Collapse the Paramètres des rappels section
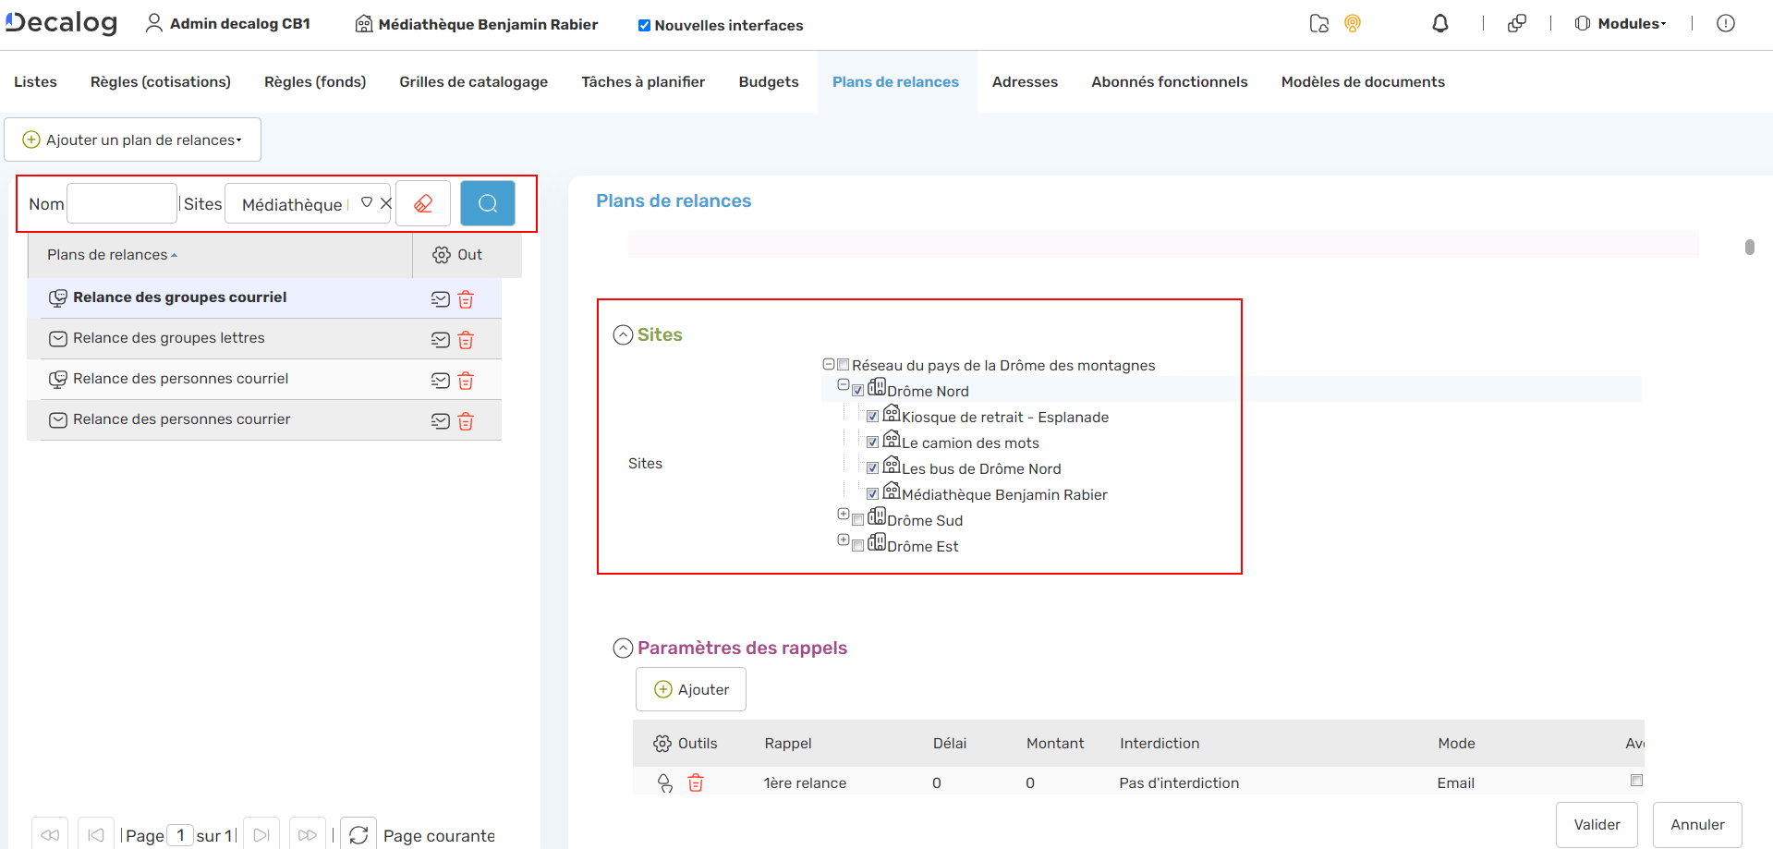Viewport: 1773px width, 849px height. (624, 649)
